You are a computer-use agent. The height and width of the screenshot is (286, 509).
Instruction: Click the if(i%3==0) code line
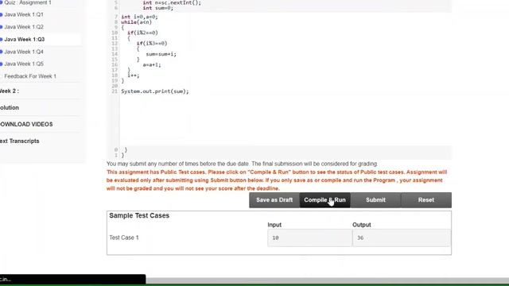click(152, 44)
